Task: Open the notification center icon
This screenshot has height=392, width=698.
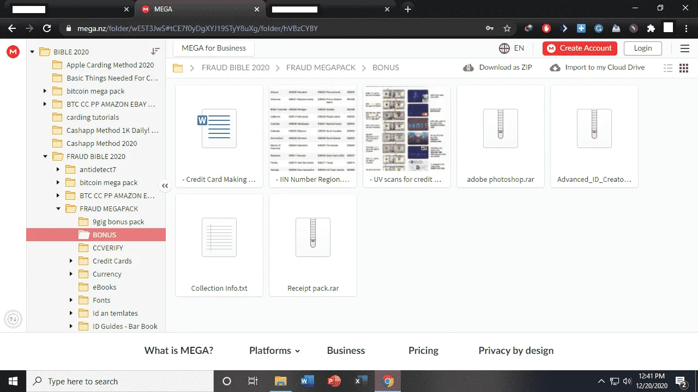Action: pos(681,381)
